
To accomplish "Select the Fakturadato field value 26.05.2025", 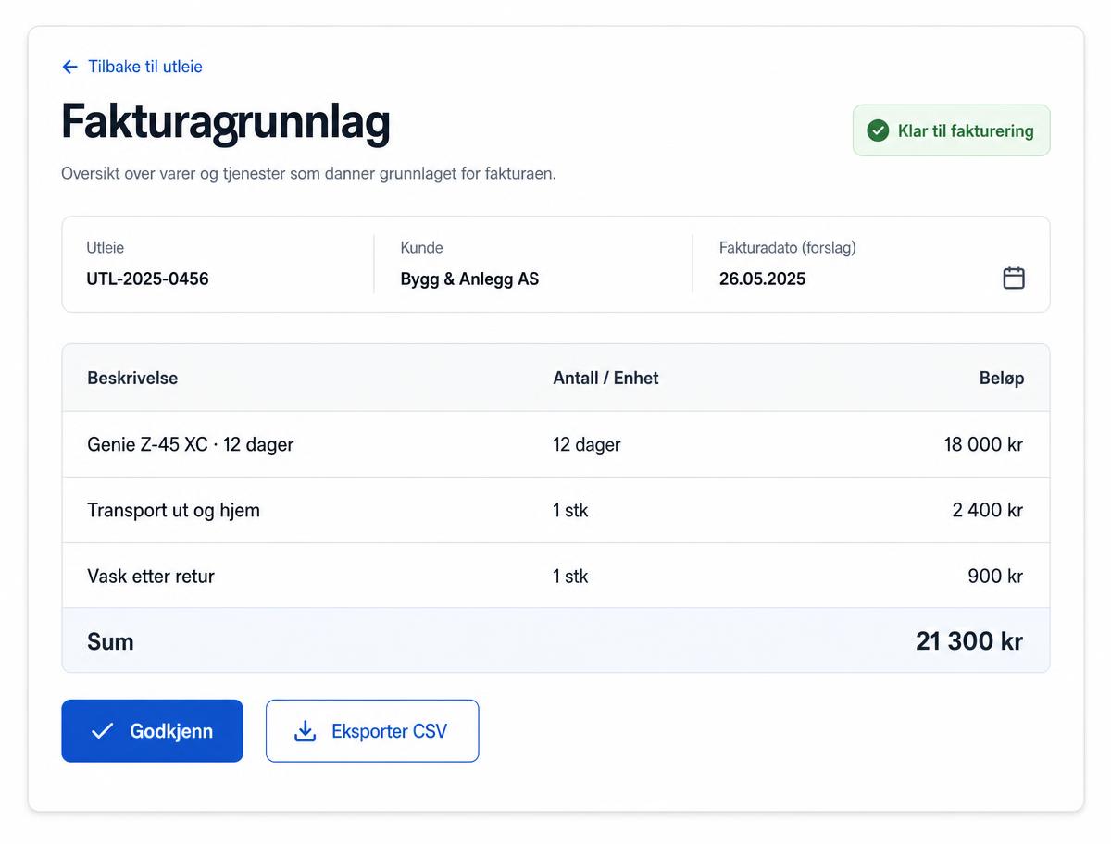I will tap(762, 279).
